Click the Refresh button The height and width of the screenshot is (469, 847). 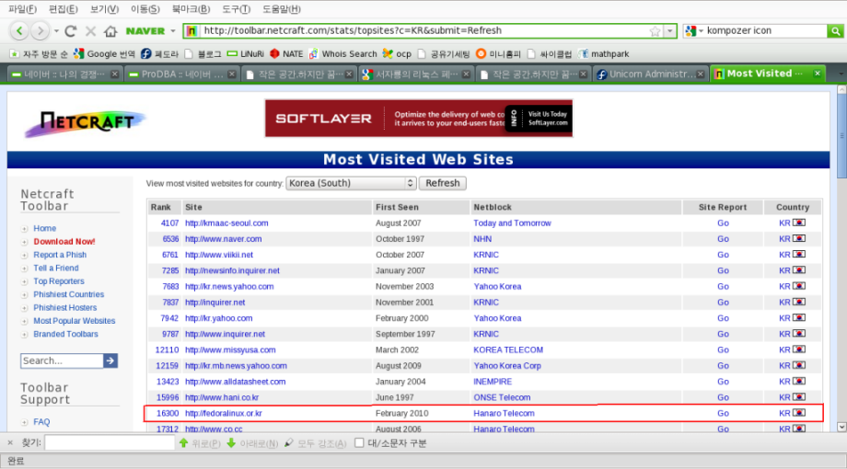443,183
